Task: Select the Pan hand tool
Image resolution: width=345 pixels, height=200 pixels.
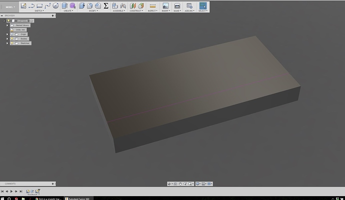Action: point(180,183)
